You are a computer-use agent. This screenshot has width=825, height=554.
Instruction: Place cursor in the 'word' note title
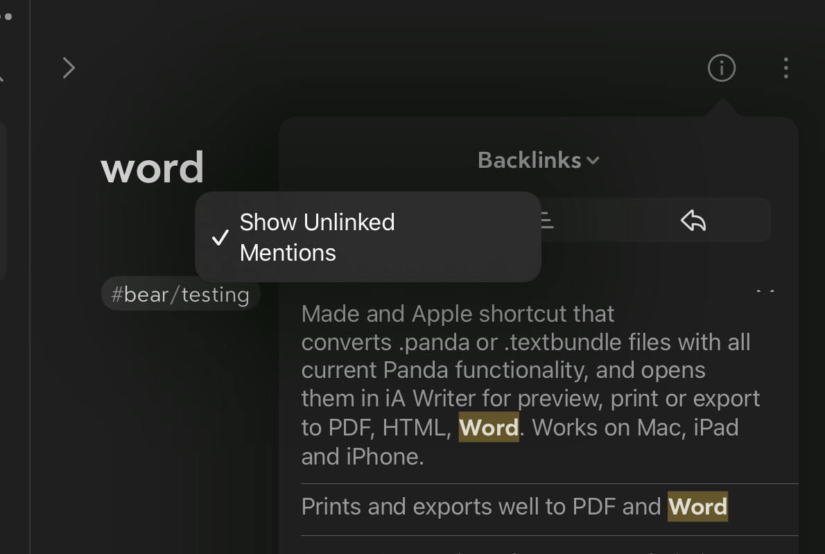(152, 167)
